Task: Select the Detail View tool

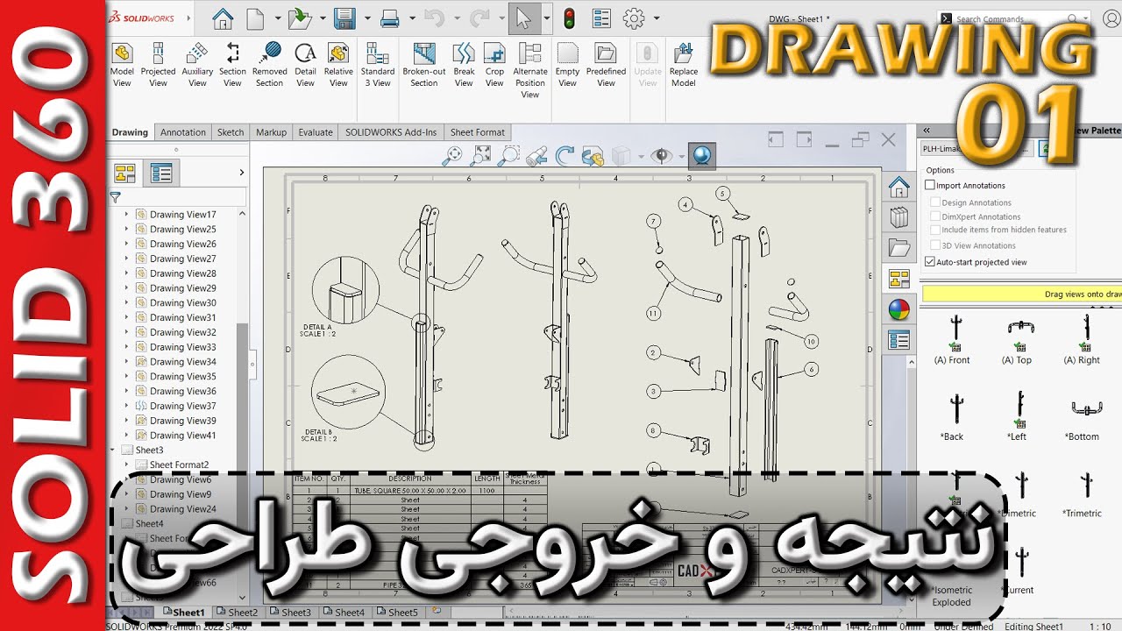Action: coord(305,66)
